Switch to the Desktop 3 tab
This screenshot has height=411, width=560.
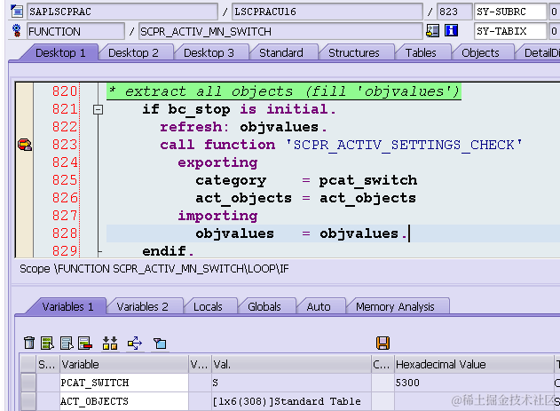(209, 53)
